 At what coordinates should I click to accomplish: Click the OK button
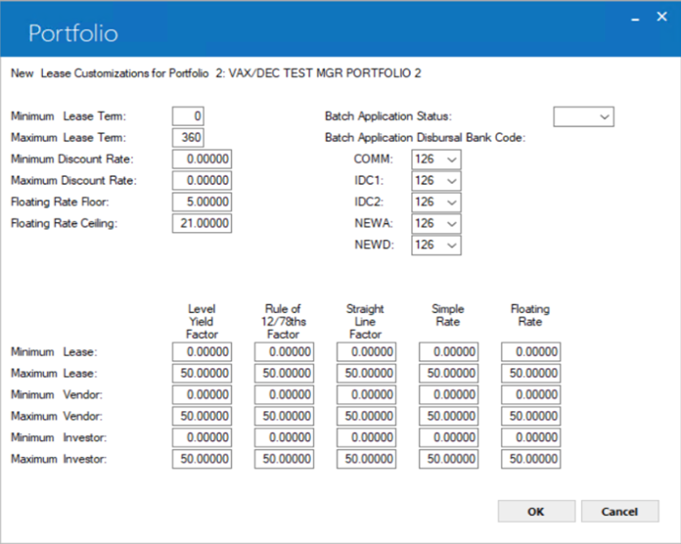tap(536, 512)
